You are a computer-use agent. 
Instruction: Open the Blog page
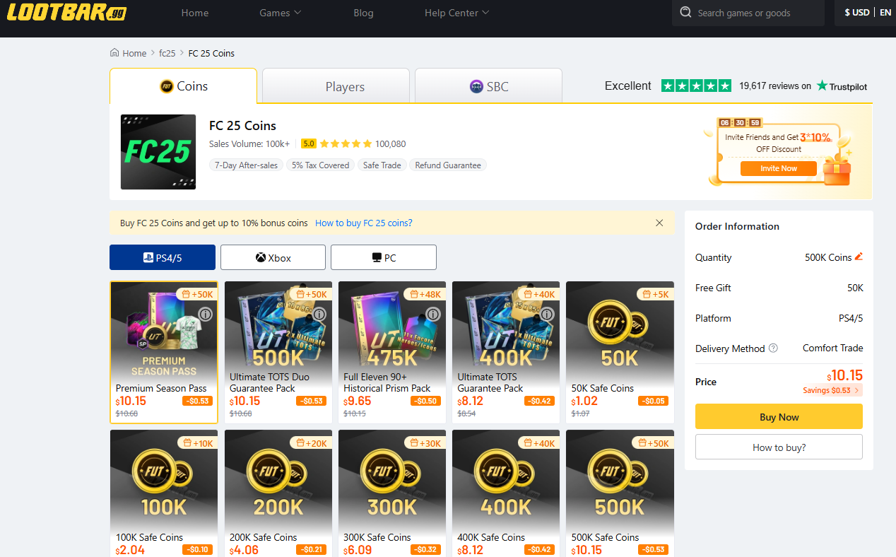pos(363,13)
